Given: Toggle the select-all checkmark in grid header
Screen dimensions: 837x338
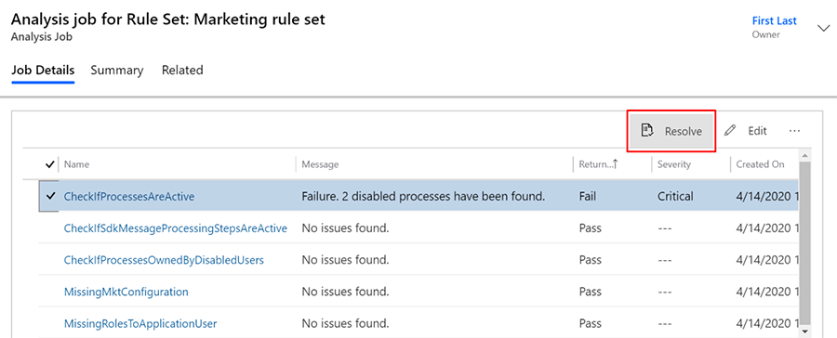Looking at the screenshot, I should [50, 164].
